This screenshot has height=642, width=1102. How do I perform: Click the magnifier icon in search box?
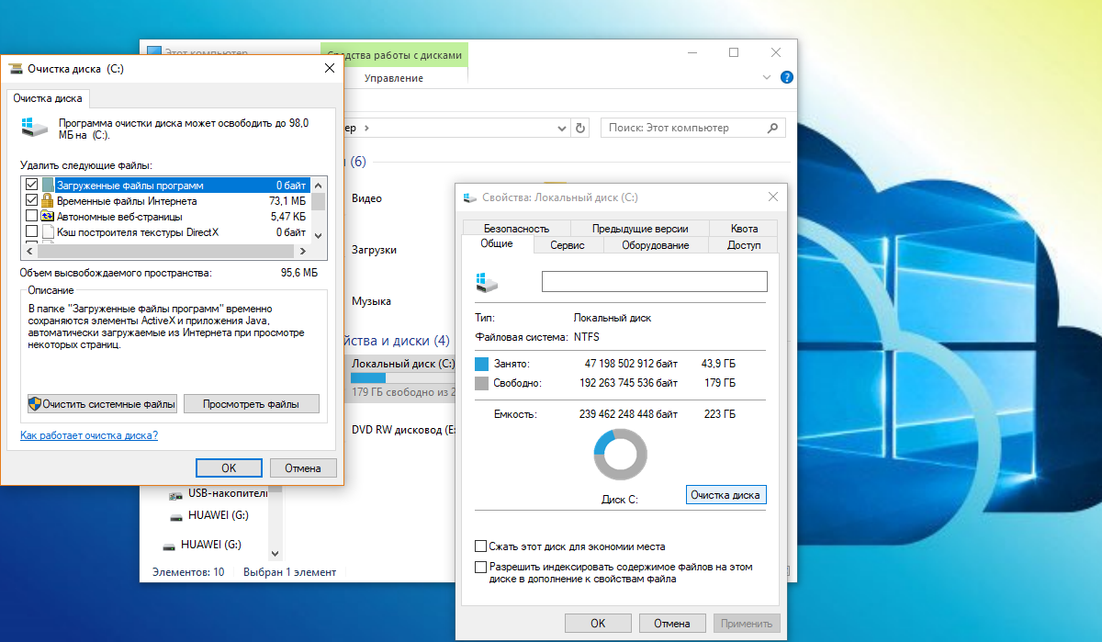(x=774, y=128)
